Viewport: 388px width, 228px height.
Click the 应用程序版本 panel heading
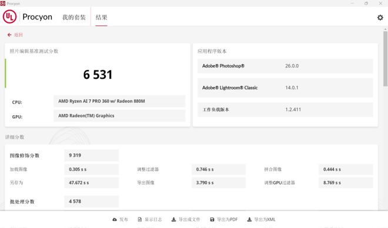[212, 51]
